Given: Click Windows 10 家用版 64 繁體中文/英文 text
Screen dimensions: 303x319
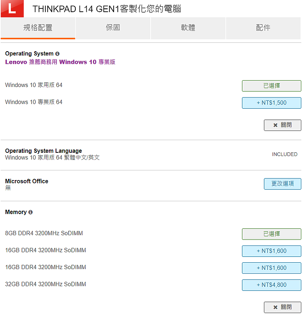Looking at the screenshot, I should 52,157.
